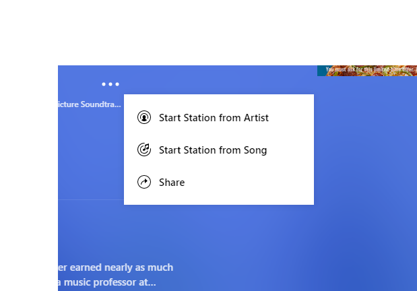Click the 'a music professor at...' article text
This screenshot has width=417, height=291.
click(x=108, y=283)
